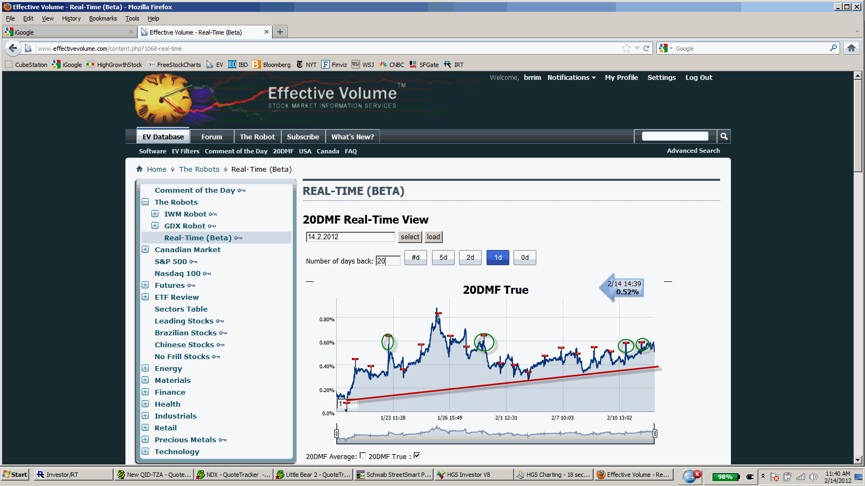The image size is (865, 486).
Task: Switch to the Subscribe tab
Action: pyautogui.click(x=303, y=137)
